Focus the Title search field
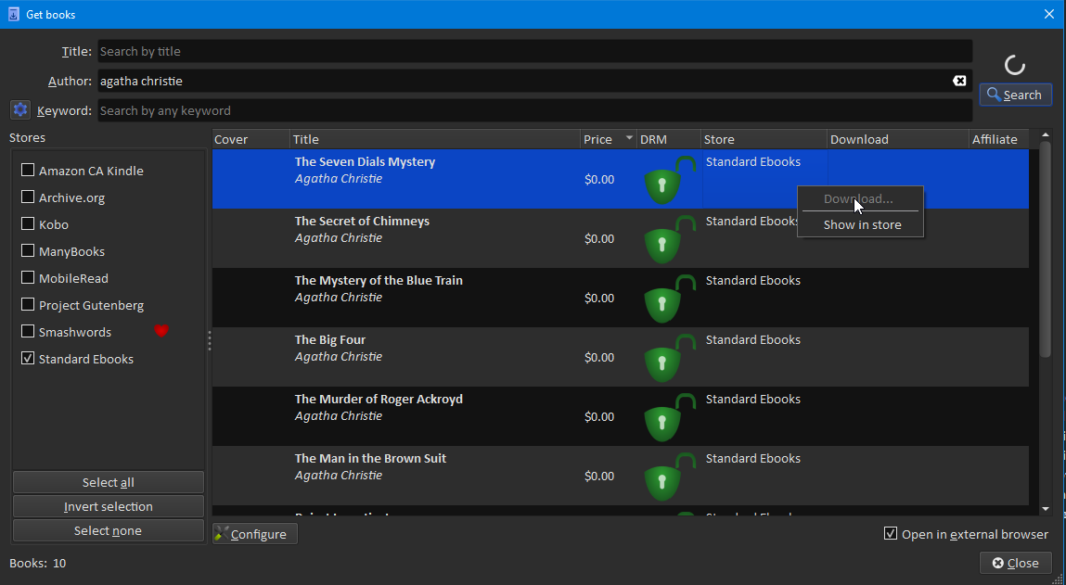This screenshot has width=1066, height=585. (x=535, y=51)
